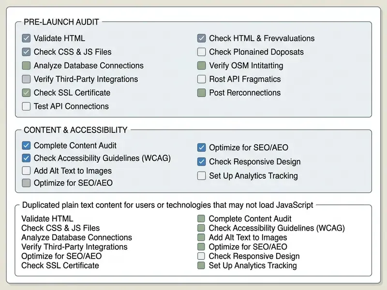
Task: Uncheck the blue checked Complete Content Audit checkbox
Action: click(x=26, y=145)
